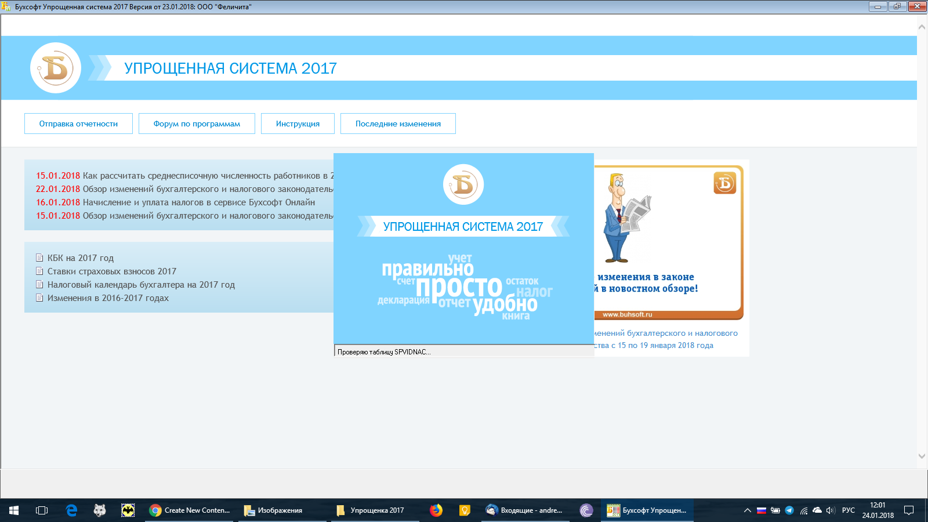Open the clock showing 12:01 24.01.2018

click(x=878, y=510)
